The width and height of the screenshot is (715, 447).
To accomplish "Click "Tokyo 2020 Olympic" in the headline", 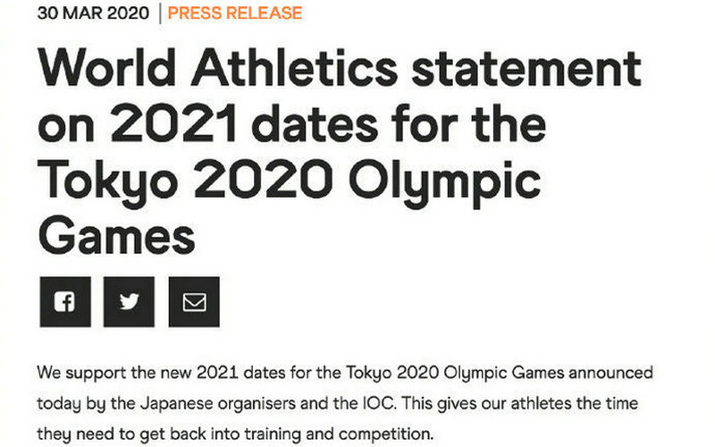I will tap(290, 181).
